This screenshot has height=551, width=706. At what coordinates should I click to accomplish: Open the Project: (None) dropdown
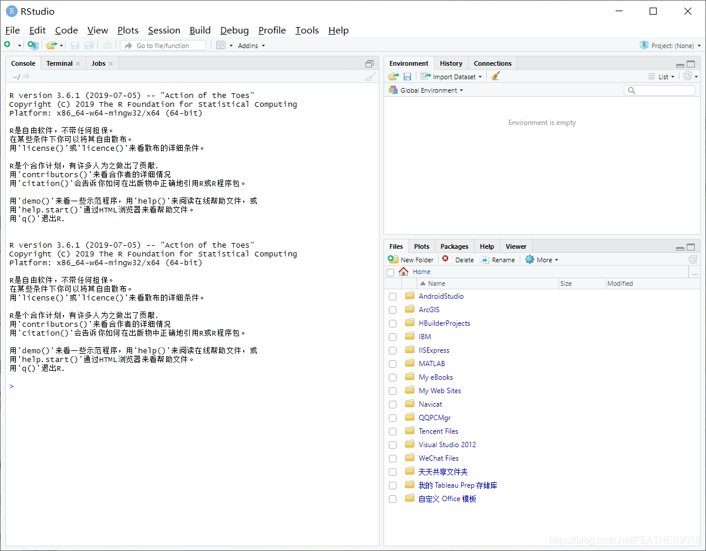click(x=675, y=45)
